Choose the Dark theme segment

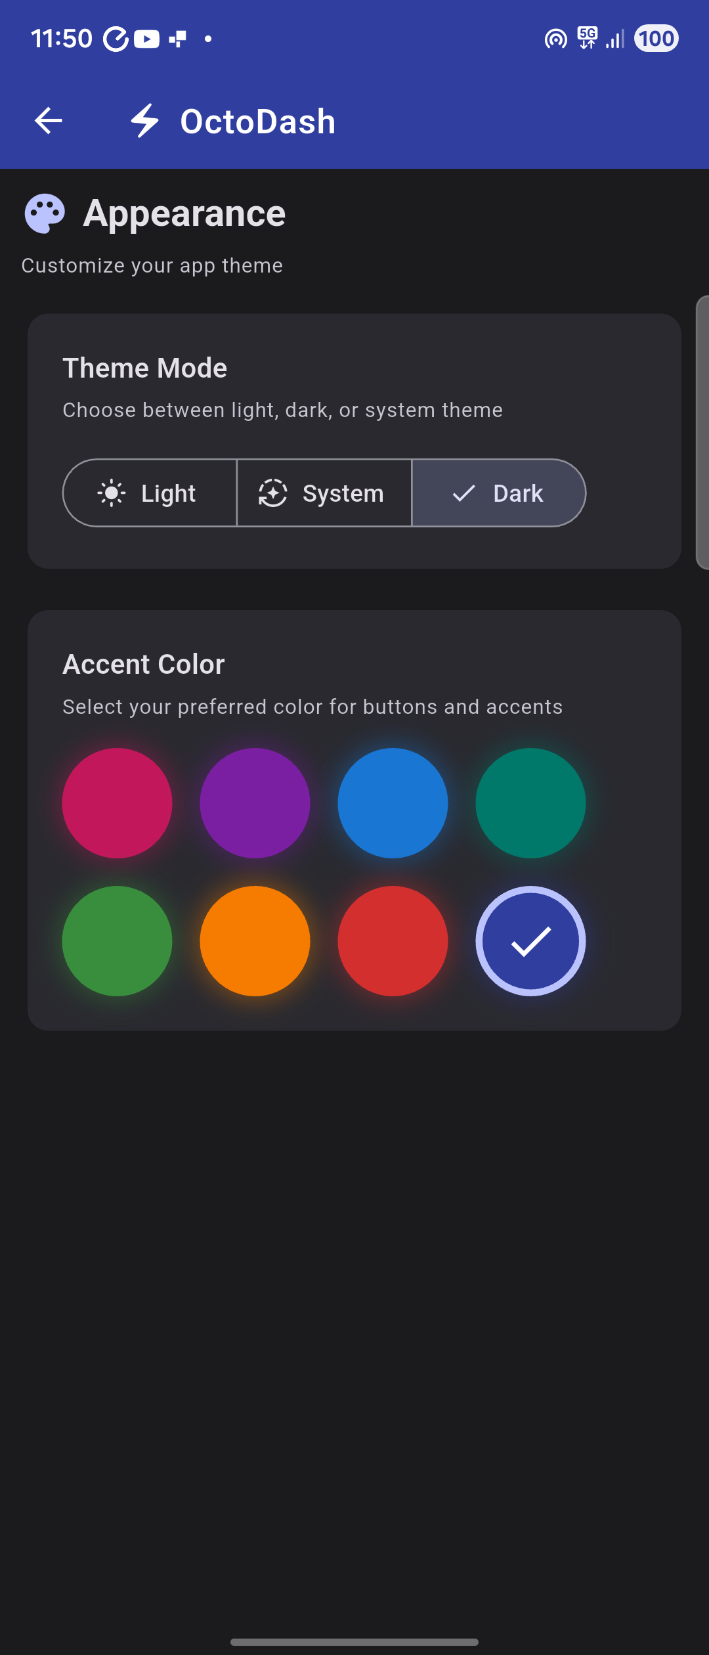click(x=499, y=493)
